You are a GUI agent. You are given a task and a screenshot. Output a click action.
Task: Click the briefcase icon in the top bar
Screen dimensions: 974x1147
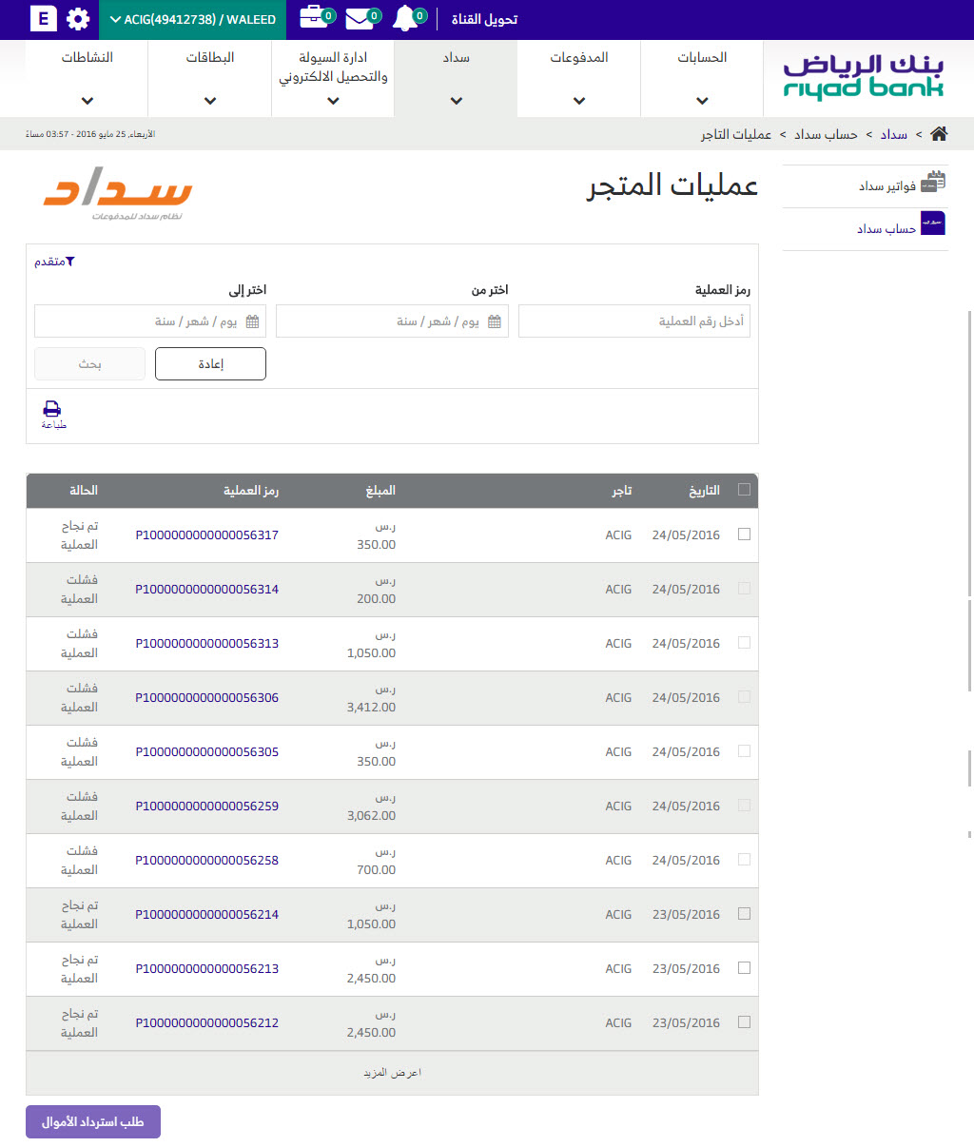coord(313,16)
